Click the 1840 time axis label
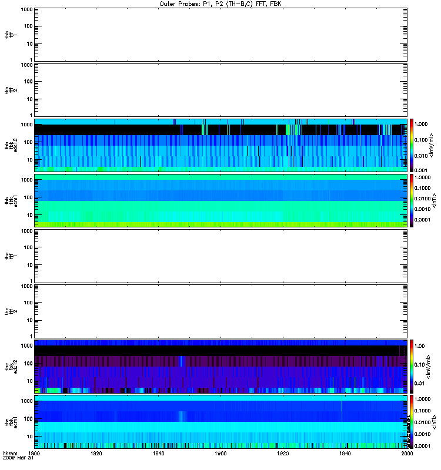 tap(158, 453)
